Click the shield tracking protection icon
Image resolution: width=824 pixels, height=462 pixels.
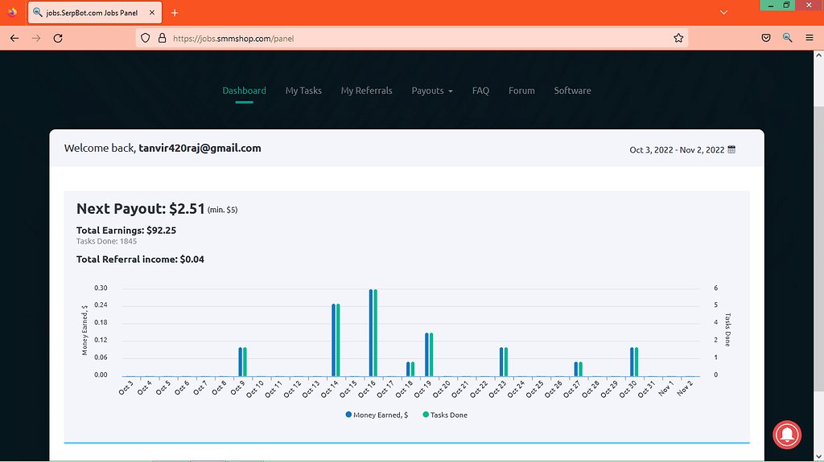pyautogui.click(x=146, y=38)
